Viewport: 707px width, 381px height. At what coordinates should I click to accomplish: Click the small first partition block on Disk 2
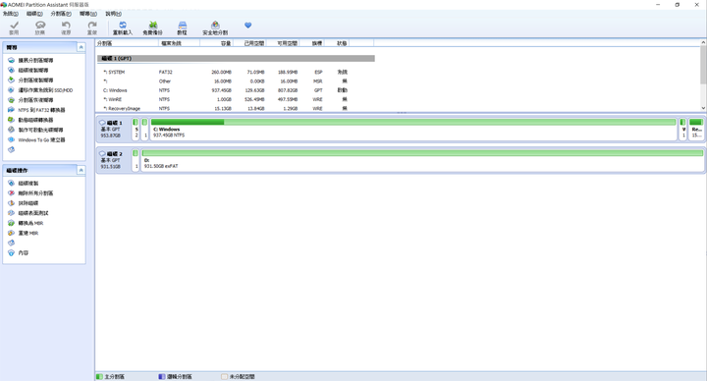pyautogui.click(x=136, y=160)
